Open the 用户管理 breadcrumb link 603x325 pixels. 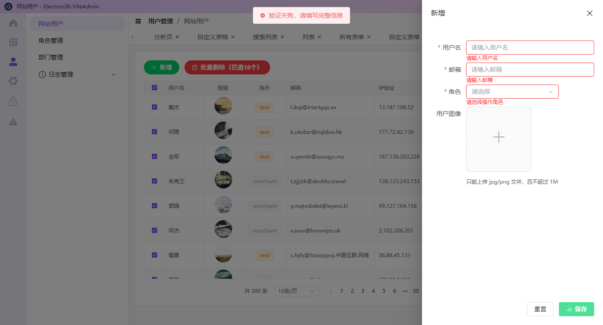click(x=161, y=21)
